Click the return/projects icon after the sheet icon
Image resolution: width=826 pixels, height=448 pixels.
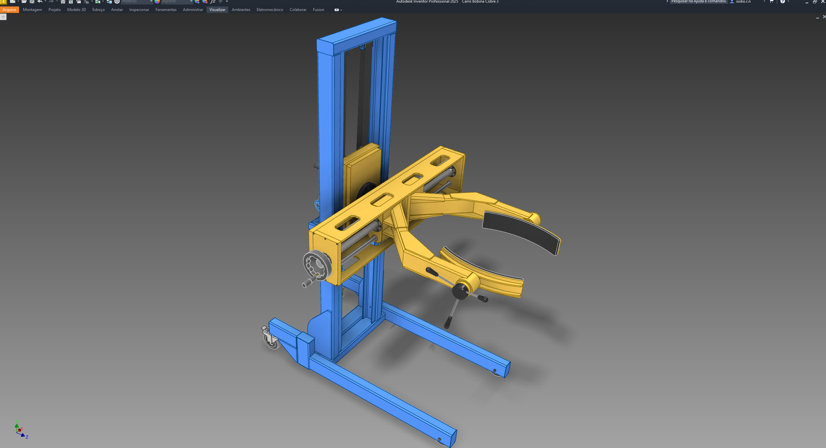pos(79,2)
